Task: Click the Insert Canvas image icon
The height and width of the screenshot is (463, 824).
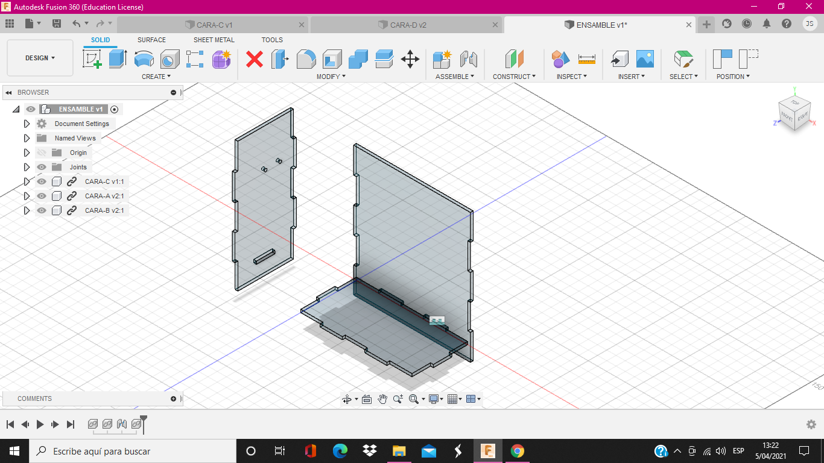Action: [x=645, y=59]
